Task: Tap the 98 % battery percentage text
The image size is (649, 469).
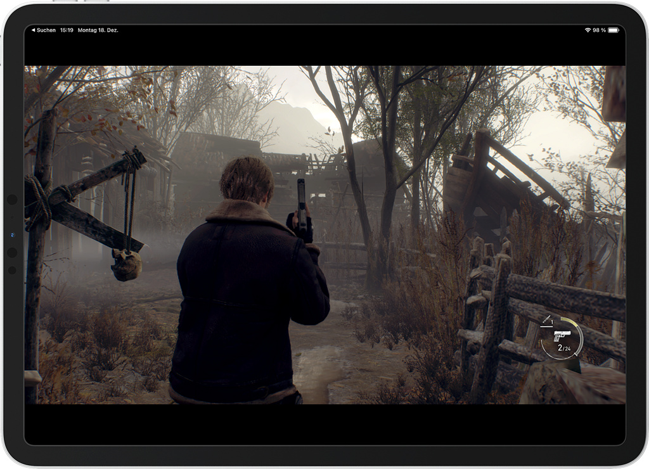Action: (599, 30)
